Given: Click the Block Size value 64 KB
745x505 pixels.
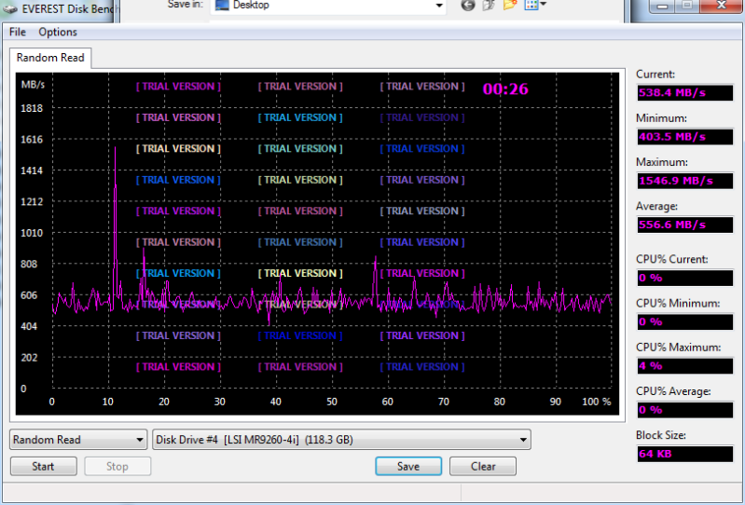Looking at the screenshot, I should click(x=685, y=454).
